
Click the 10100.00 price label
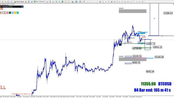coord(159,57)
